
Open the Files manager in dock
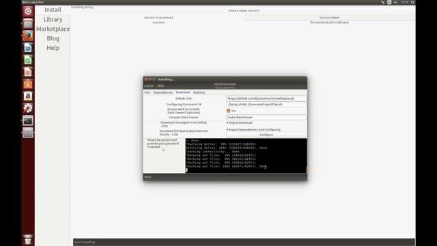[28, 23]
